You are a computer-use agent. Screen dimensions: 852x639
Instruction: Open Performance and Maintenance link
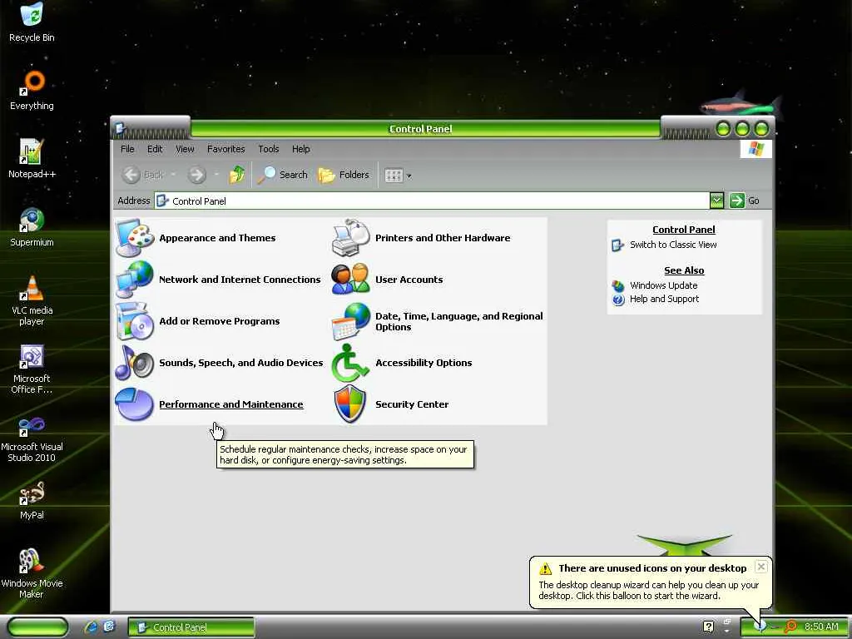(x=231, y=404)
